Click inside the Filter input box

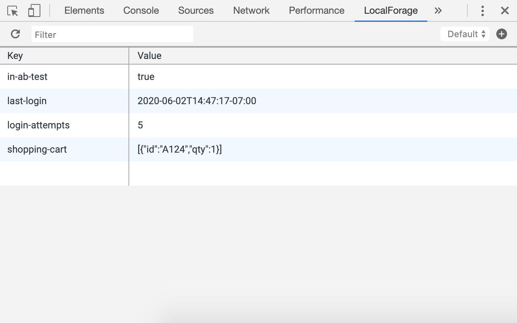click(x=112, y=34)
